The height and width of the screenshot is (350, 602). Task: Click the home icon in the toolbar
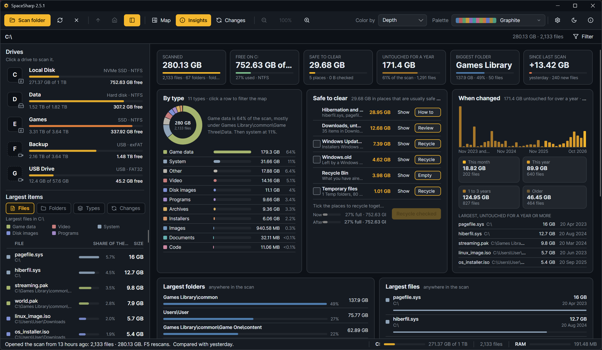coord(114,20)
